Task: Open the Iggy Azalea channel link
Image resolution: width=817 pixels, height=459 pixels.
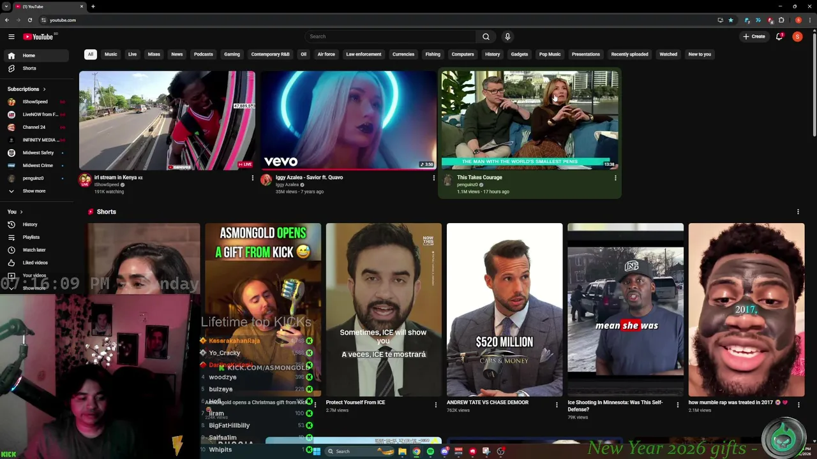Action: pyautogui.click(x=287, y=185)
